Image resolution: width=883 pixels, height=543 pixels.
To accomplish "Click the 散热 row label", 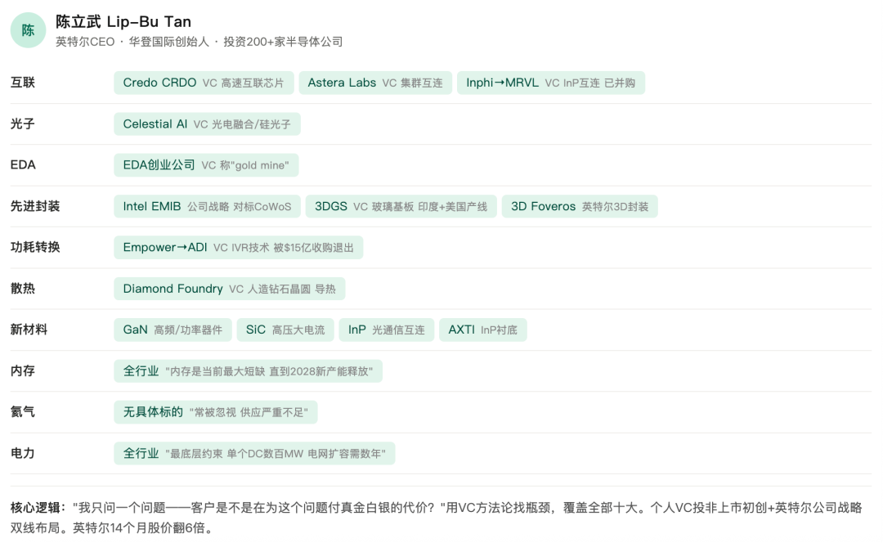I will [x=23, y=289].
